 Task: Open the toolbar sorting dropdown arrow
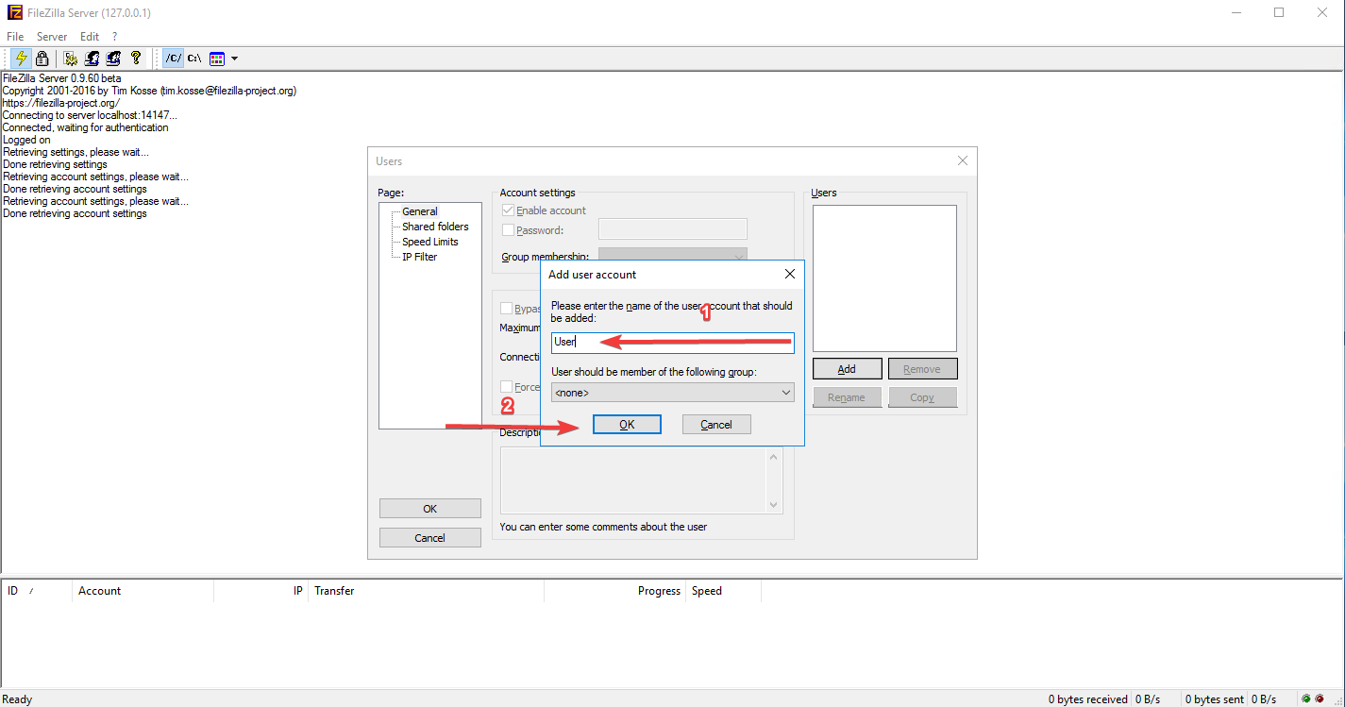[x=235, y=59]
